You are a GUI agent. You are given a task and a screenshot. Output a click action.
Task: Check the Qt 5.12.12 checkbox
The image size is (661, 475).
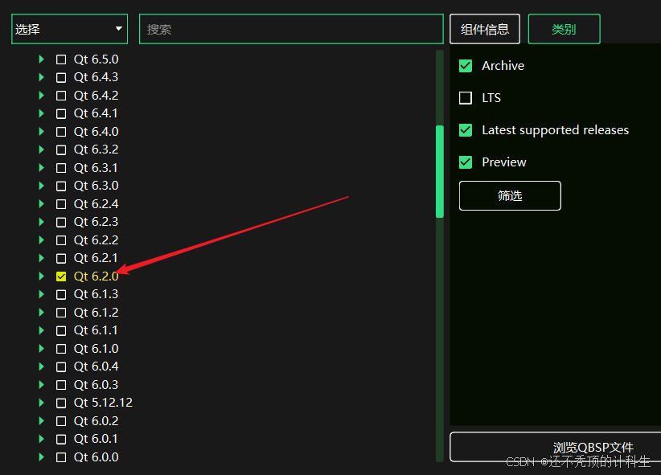coord(61,403)
